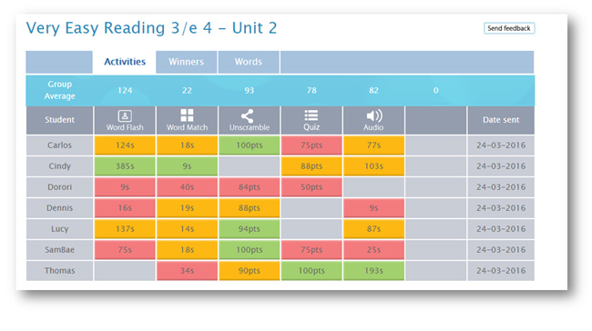Open the Words tab
This screenshot has height=331, width=592.
pyautogui.click(x=249, y=62)
